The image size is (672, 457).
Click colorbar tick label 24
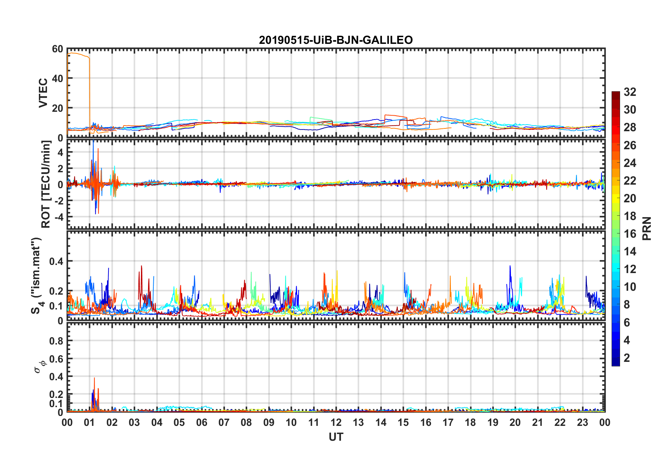click(x=630, y=163)
